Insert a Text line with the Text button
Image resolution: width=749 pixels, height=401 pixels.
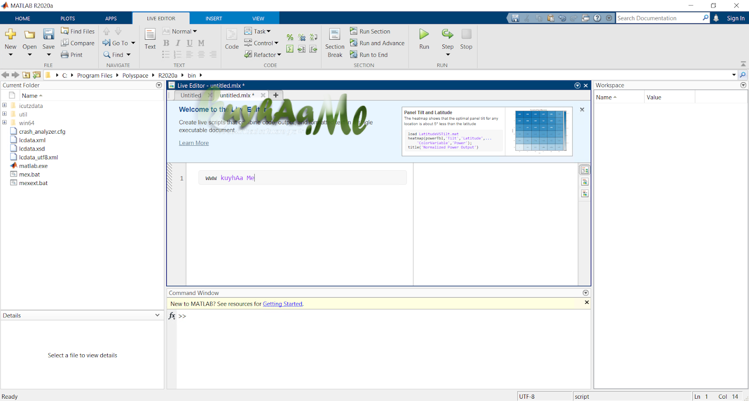coord(150,39)
